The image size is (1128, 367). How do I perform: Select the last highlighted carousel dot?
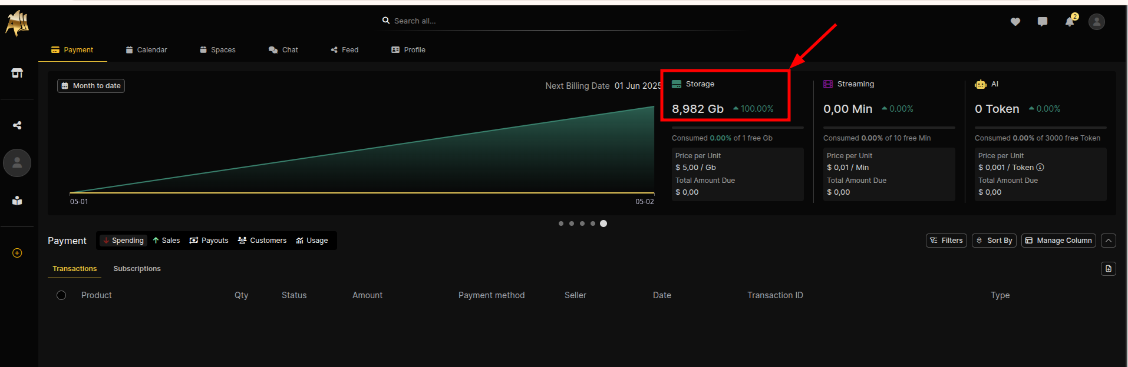[603, 223]
